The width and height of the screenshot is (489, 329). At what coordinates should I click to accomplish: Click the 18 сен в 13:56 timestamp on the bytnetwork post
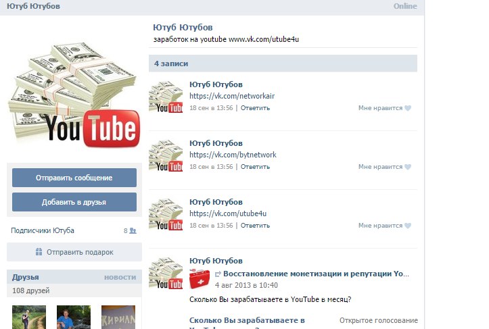(211, 167)
